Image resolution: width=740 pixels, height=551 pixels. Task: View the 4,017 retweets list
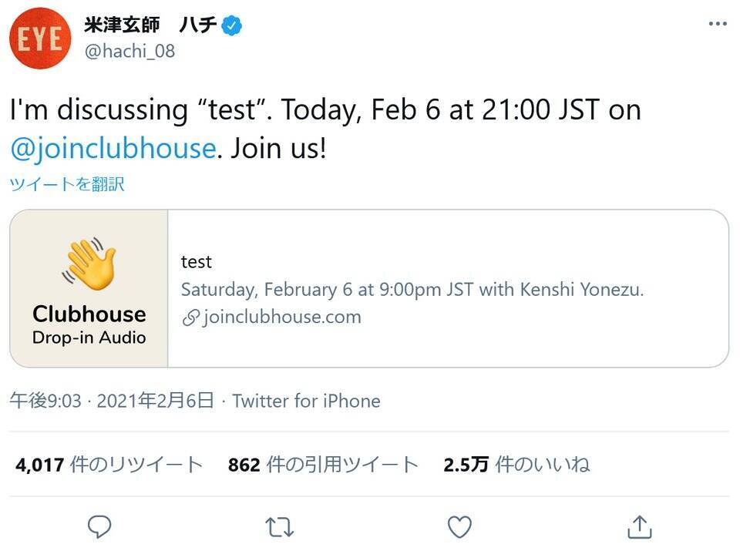(109, 465)
